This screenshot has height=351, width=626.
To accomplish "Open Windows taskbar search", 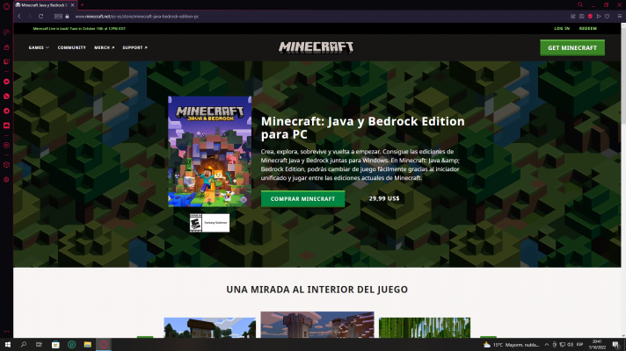I will coord(23,345).
